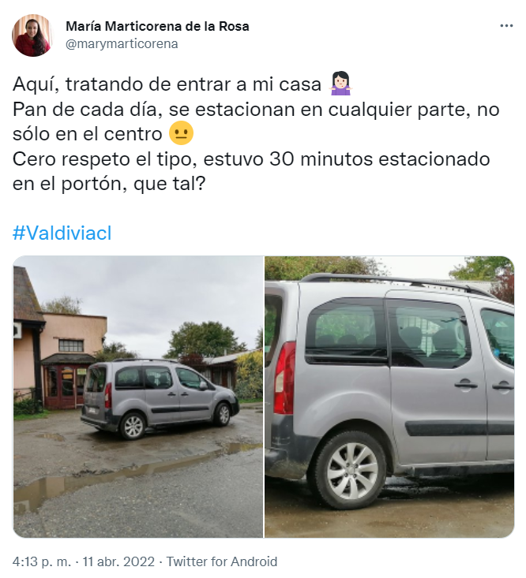This screenshot has width=526, height=578.
Task: Click the text line starting 'Cero respeto el tipo'
Action: pyautogui.click(x=251, y=159)
